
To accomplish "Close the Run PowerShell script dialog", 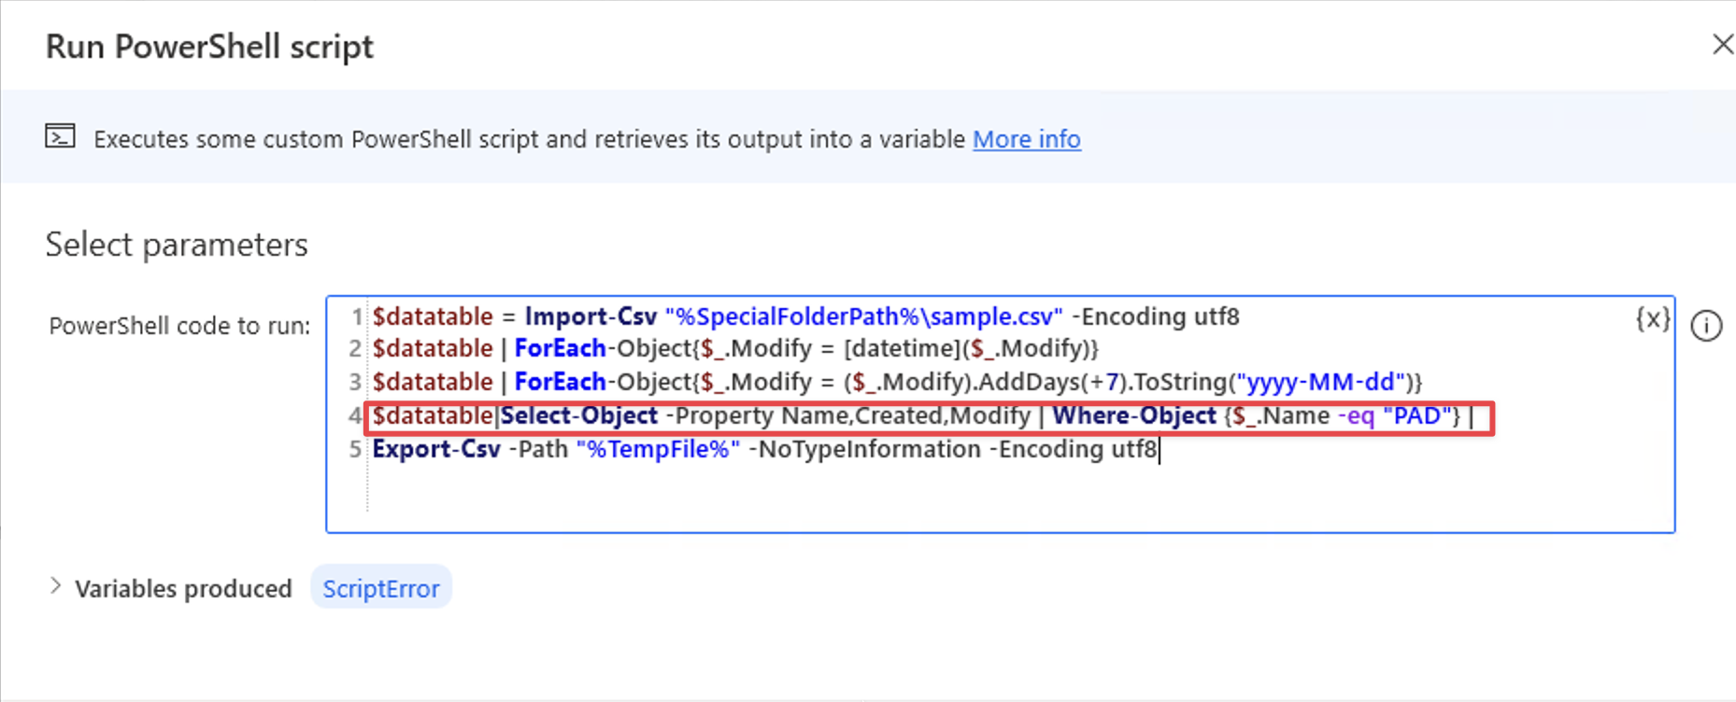I will tap(1722, 44).
